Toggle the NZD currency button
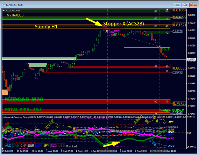Screen dimensions: 199x155 (54, 146)
